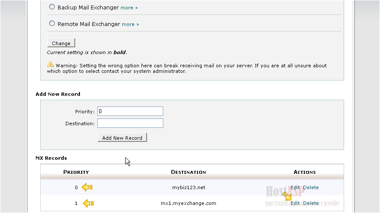Screen dimensions: 380x213
Task: Select the Backup Mail Exchanger radio button
Action: (x=52, y=7)
